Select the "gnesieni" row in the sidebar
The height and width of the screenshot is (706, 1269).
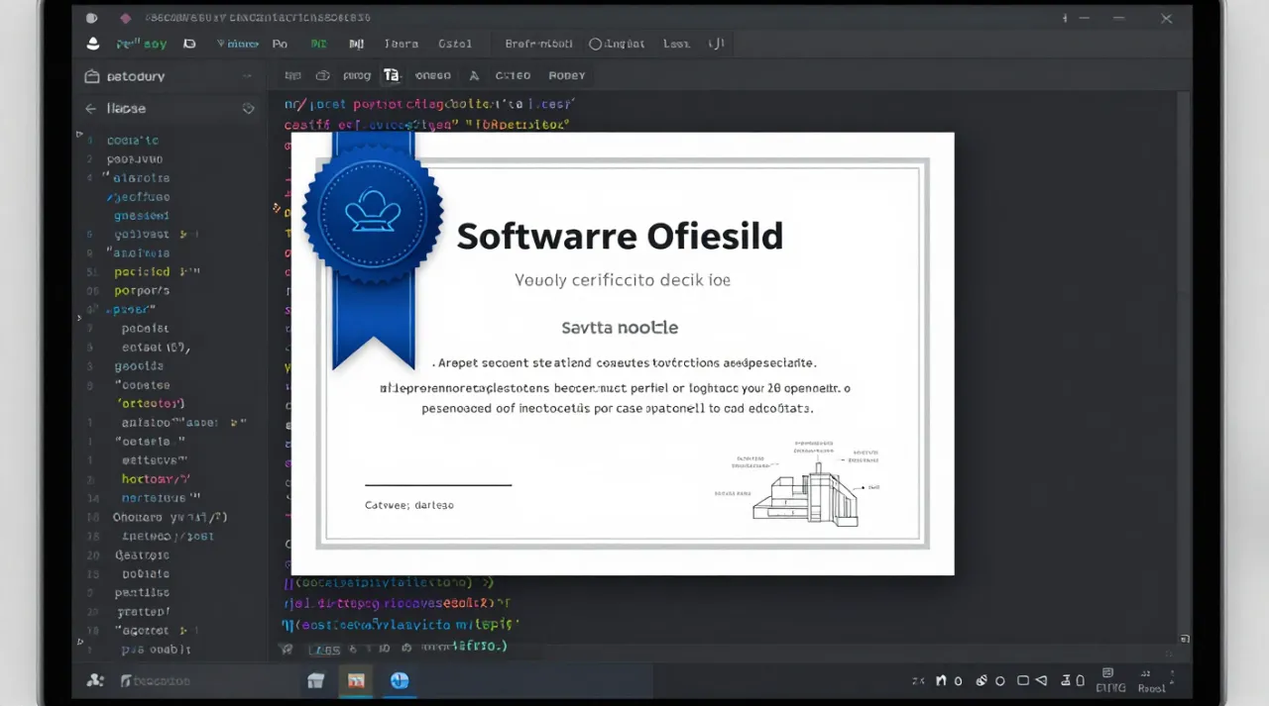coord(142,216)
